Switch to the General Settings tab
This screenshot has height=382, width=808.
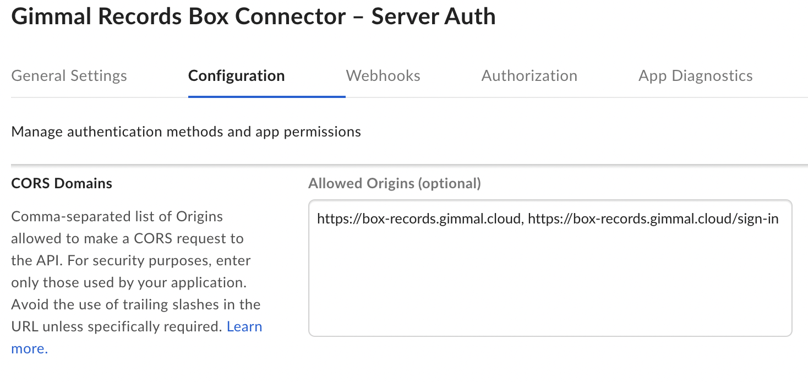pyautogui.click(x=69, y=75)
